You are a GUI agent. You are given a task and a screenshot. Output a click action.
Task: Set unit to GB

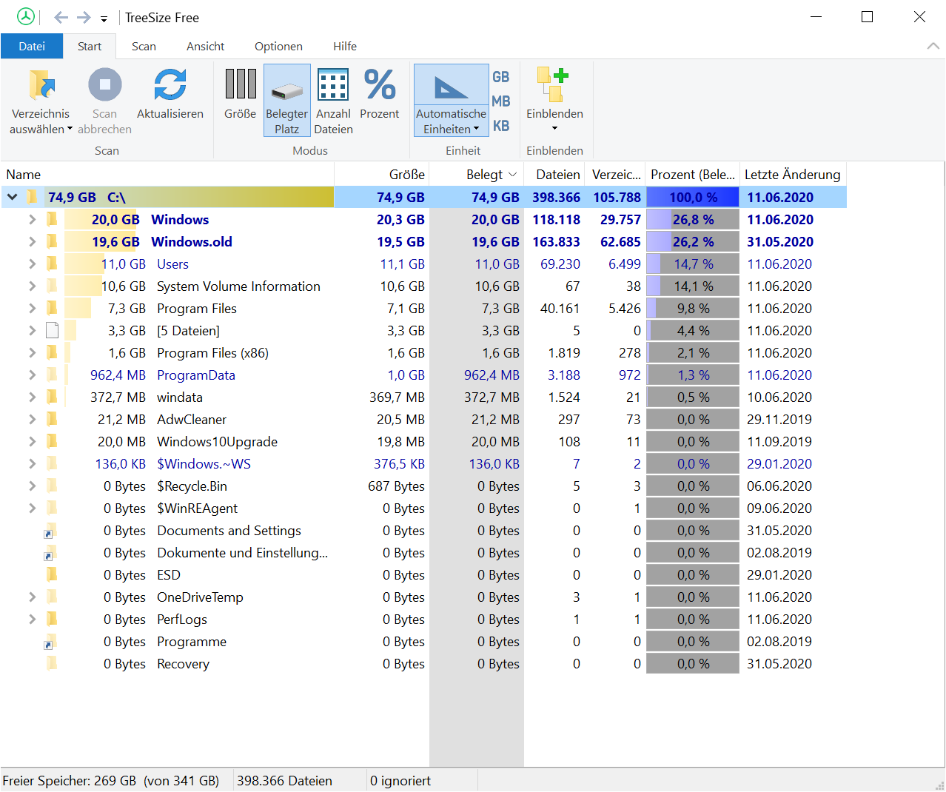click(x=501, y=77)
